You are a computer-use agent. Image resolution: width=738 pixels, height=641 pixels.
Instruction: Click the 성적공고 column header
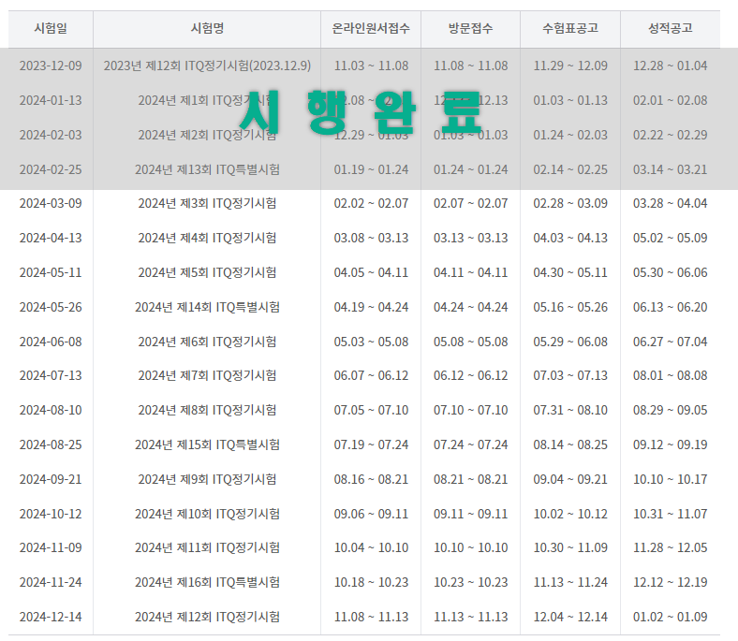tap(671, 29)
